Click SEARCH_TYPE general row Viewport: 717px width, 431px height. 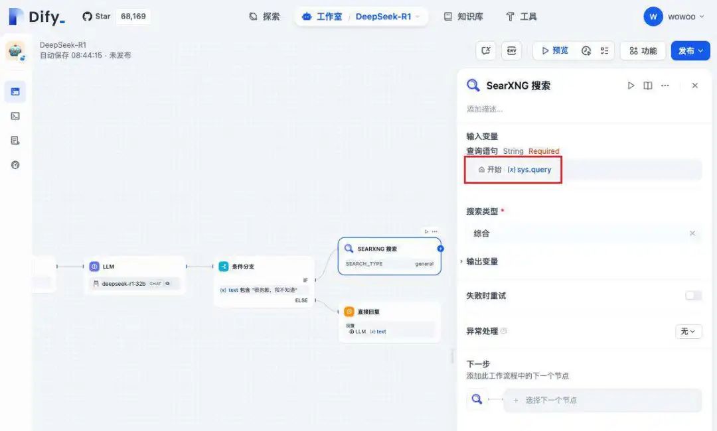(390, 264)
